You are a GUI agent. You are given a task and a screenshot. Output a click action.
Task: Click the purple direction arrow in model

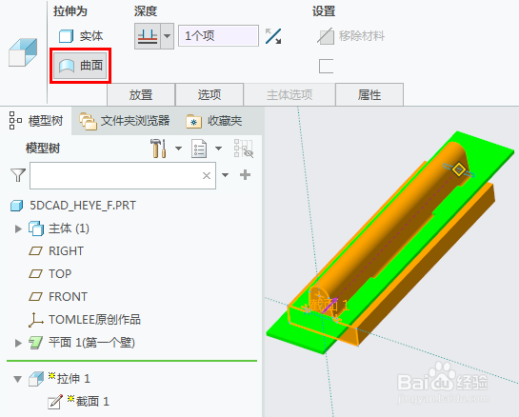pos(329,307)
